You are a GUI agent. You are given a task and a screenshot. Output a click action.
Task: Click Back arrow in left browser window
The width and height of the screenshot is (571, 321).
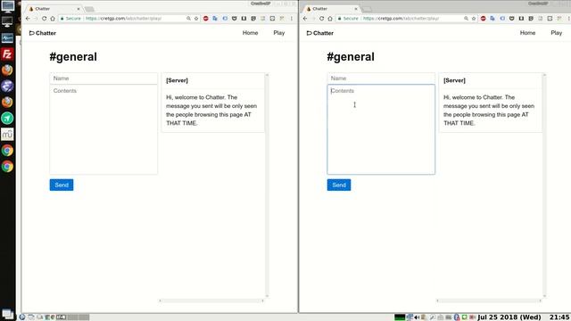point(28,18)
